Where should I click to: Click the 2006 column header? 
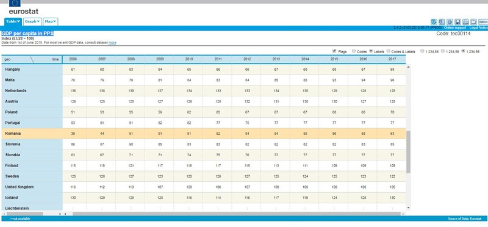pyautogui.click(x=73, y=59)
